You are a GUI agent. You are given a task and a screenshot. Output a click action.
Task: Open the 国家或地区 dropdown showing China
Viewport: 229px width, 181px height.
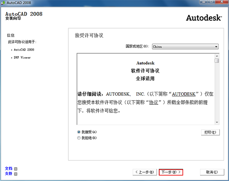coord(185,46)
